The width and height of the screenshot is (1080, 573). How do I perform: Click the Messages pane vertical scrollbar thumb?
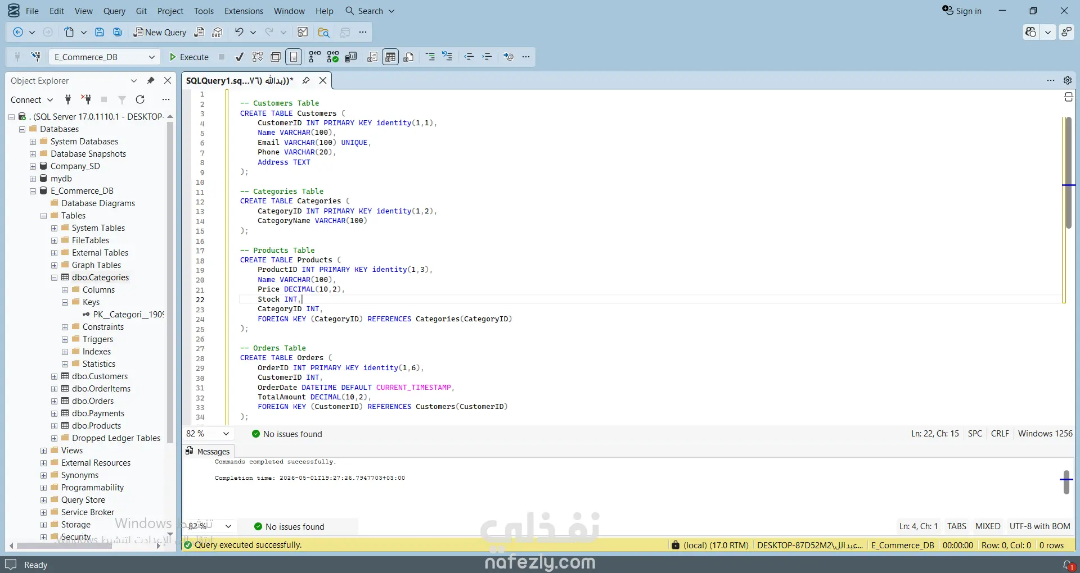[1066, 482]
